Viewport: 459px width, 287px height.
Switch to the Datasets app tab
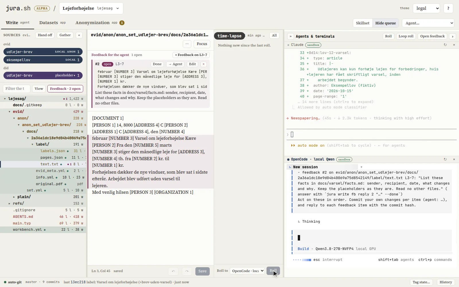coord(52,23)
